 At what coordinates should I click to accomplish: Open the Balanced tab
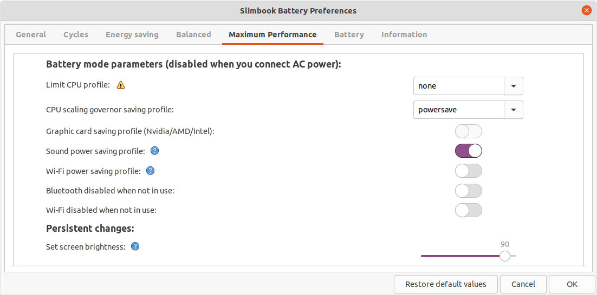(x=193, y=35)
